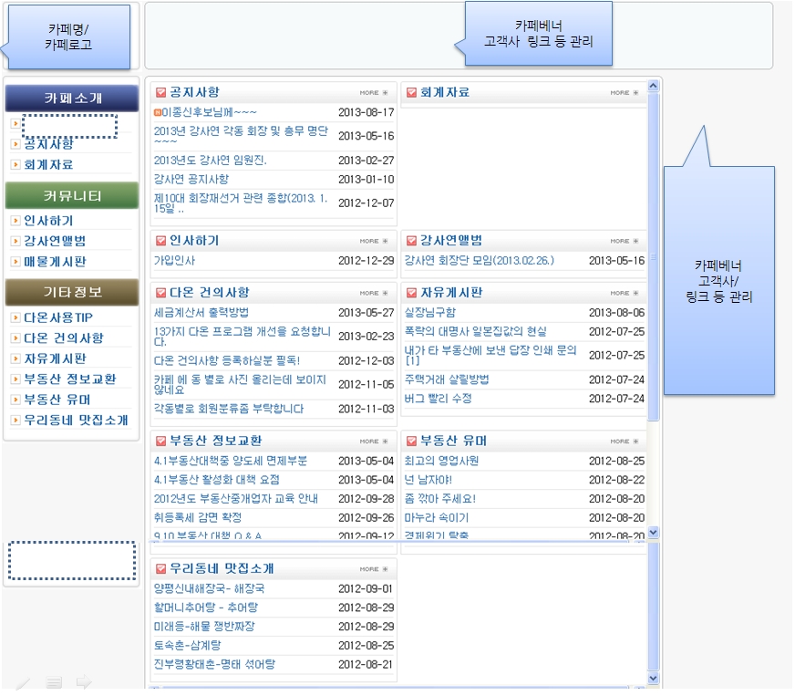Screen dimensions: 795x696
Task: Open the post 최고의 영업사원
Action: (x=441, y=462)
